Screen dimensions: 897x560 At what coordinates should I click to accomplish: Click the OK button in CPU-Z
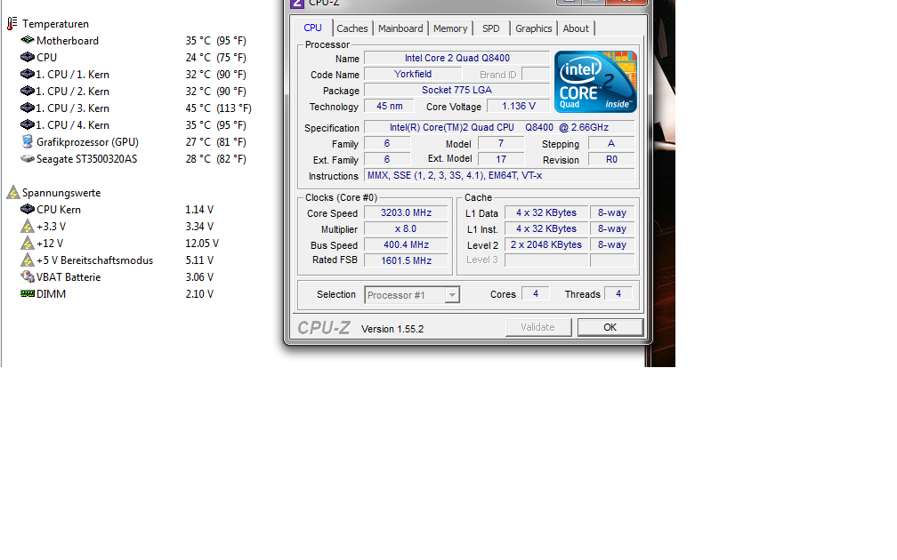pos(610,327)
